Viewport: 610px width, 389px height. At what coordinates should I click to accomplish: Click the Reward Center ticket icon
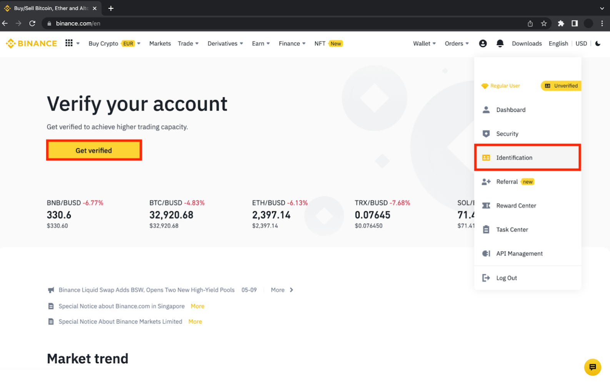click(x=486, y=206)
